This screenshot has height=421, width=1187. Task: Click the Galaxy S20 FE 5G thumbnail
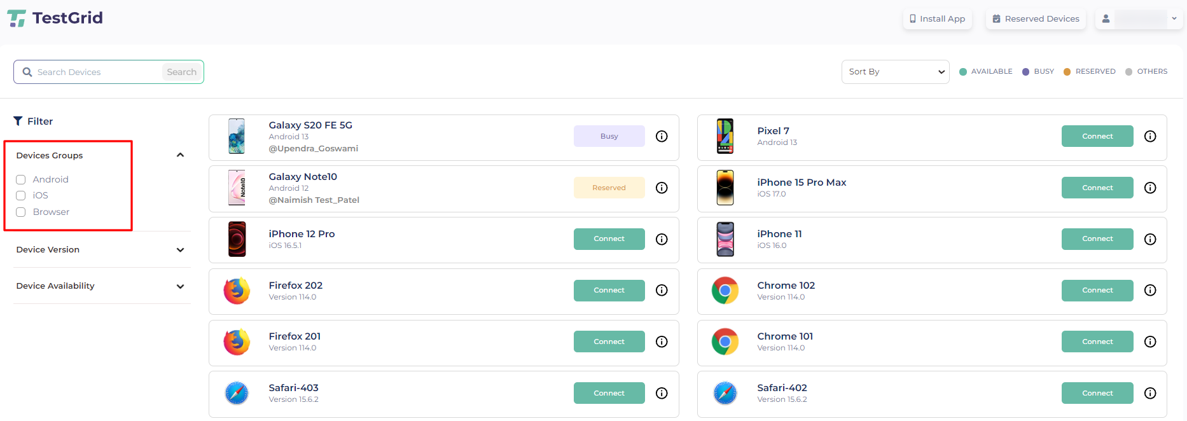pyautogui.click(x=237, y=136)
